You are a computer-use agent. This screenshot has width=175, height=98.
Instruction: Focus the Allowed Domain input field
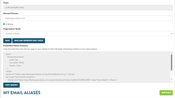(x=88, y=18)
